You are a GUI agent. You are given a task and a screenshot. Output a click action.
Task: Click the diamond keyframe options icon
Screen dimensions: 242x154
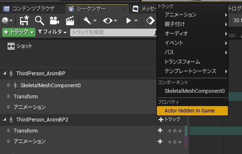pyautogui.click(x=151, y=21)
